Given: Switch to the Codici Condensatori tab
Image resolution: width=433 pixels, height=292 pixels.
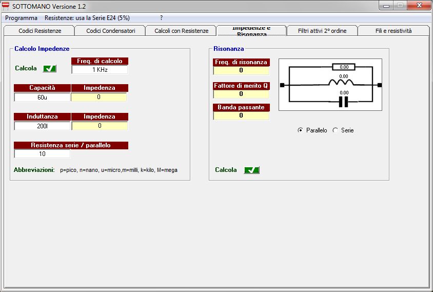Looking at the screenshot, I should pos(110,31).
